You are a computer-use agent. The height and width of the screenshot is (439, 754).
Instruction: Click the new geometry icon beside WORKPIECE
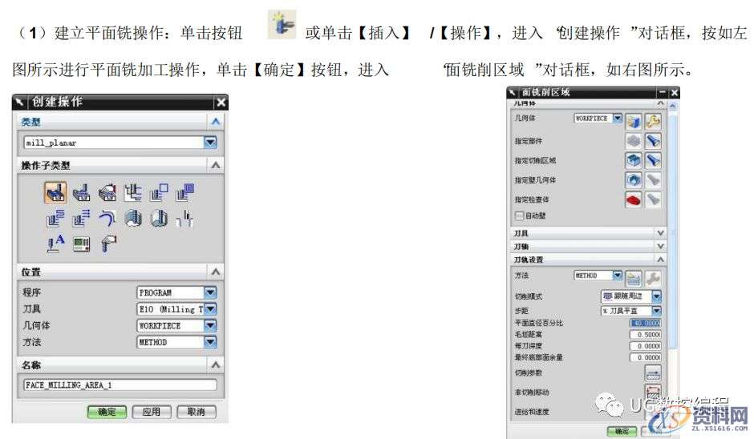click(634, 122)
